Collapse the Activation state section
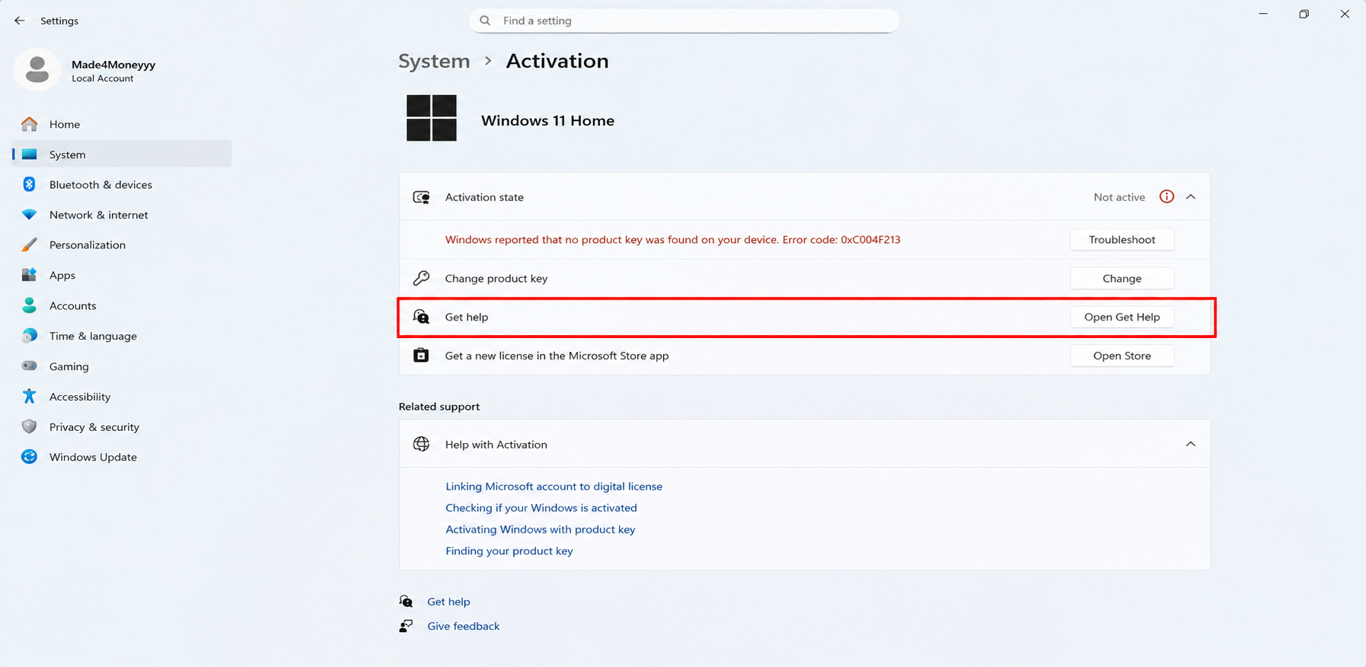1366x667 pixels. pyautogui.click(x=1191, y=196)
